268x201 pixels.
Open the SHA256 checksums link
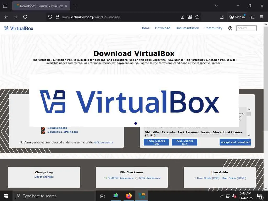coord(120,178)
